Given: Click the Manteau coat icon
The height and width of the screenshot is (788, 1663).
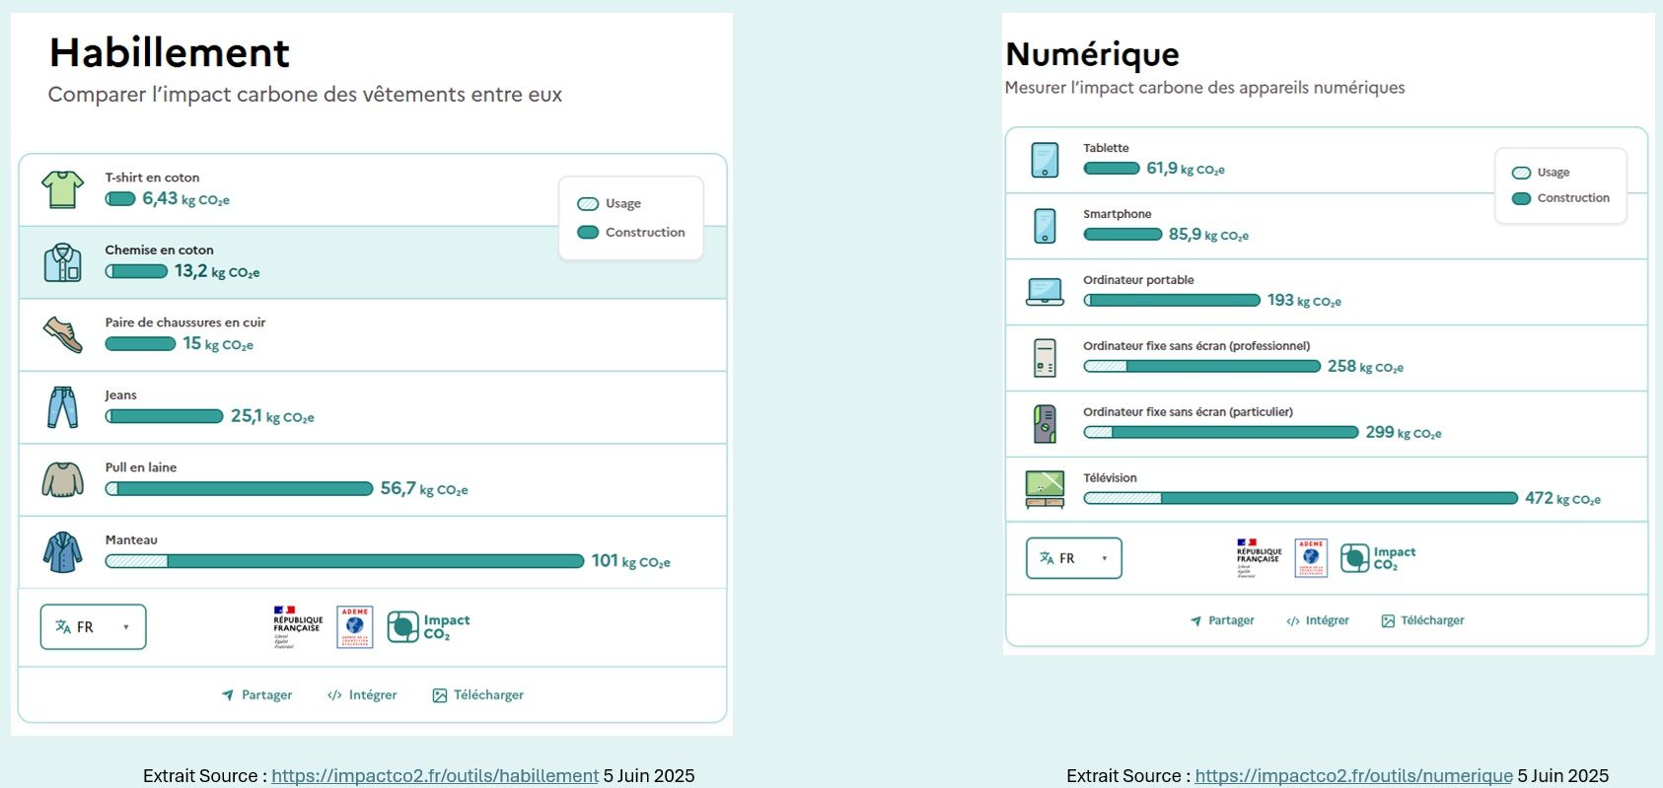Looking at the screenshot, I should [x=62, y=552].
